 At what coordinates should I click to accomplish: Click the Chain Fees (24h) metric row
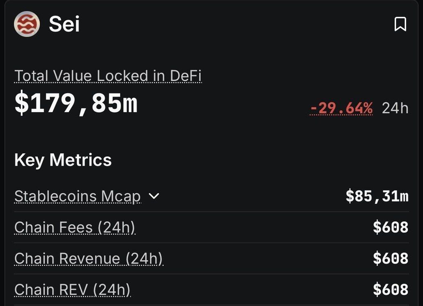(246, 227)
